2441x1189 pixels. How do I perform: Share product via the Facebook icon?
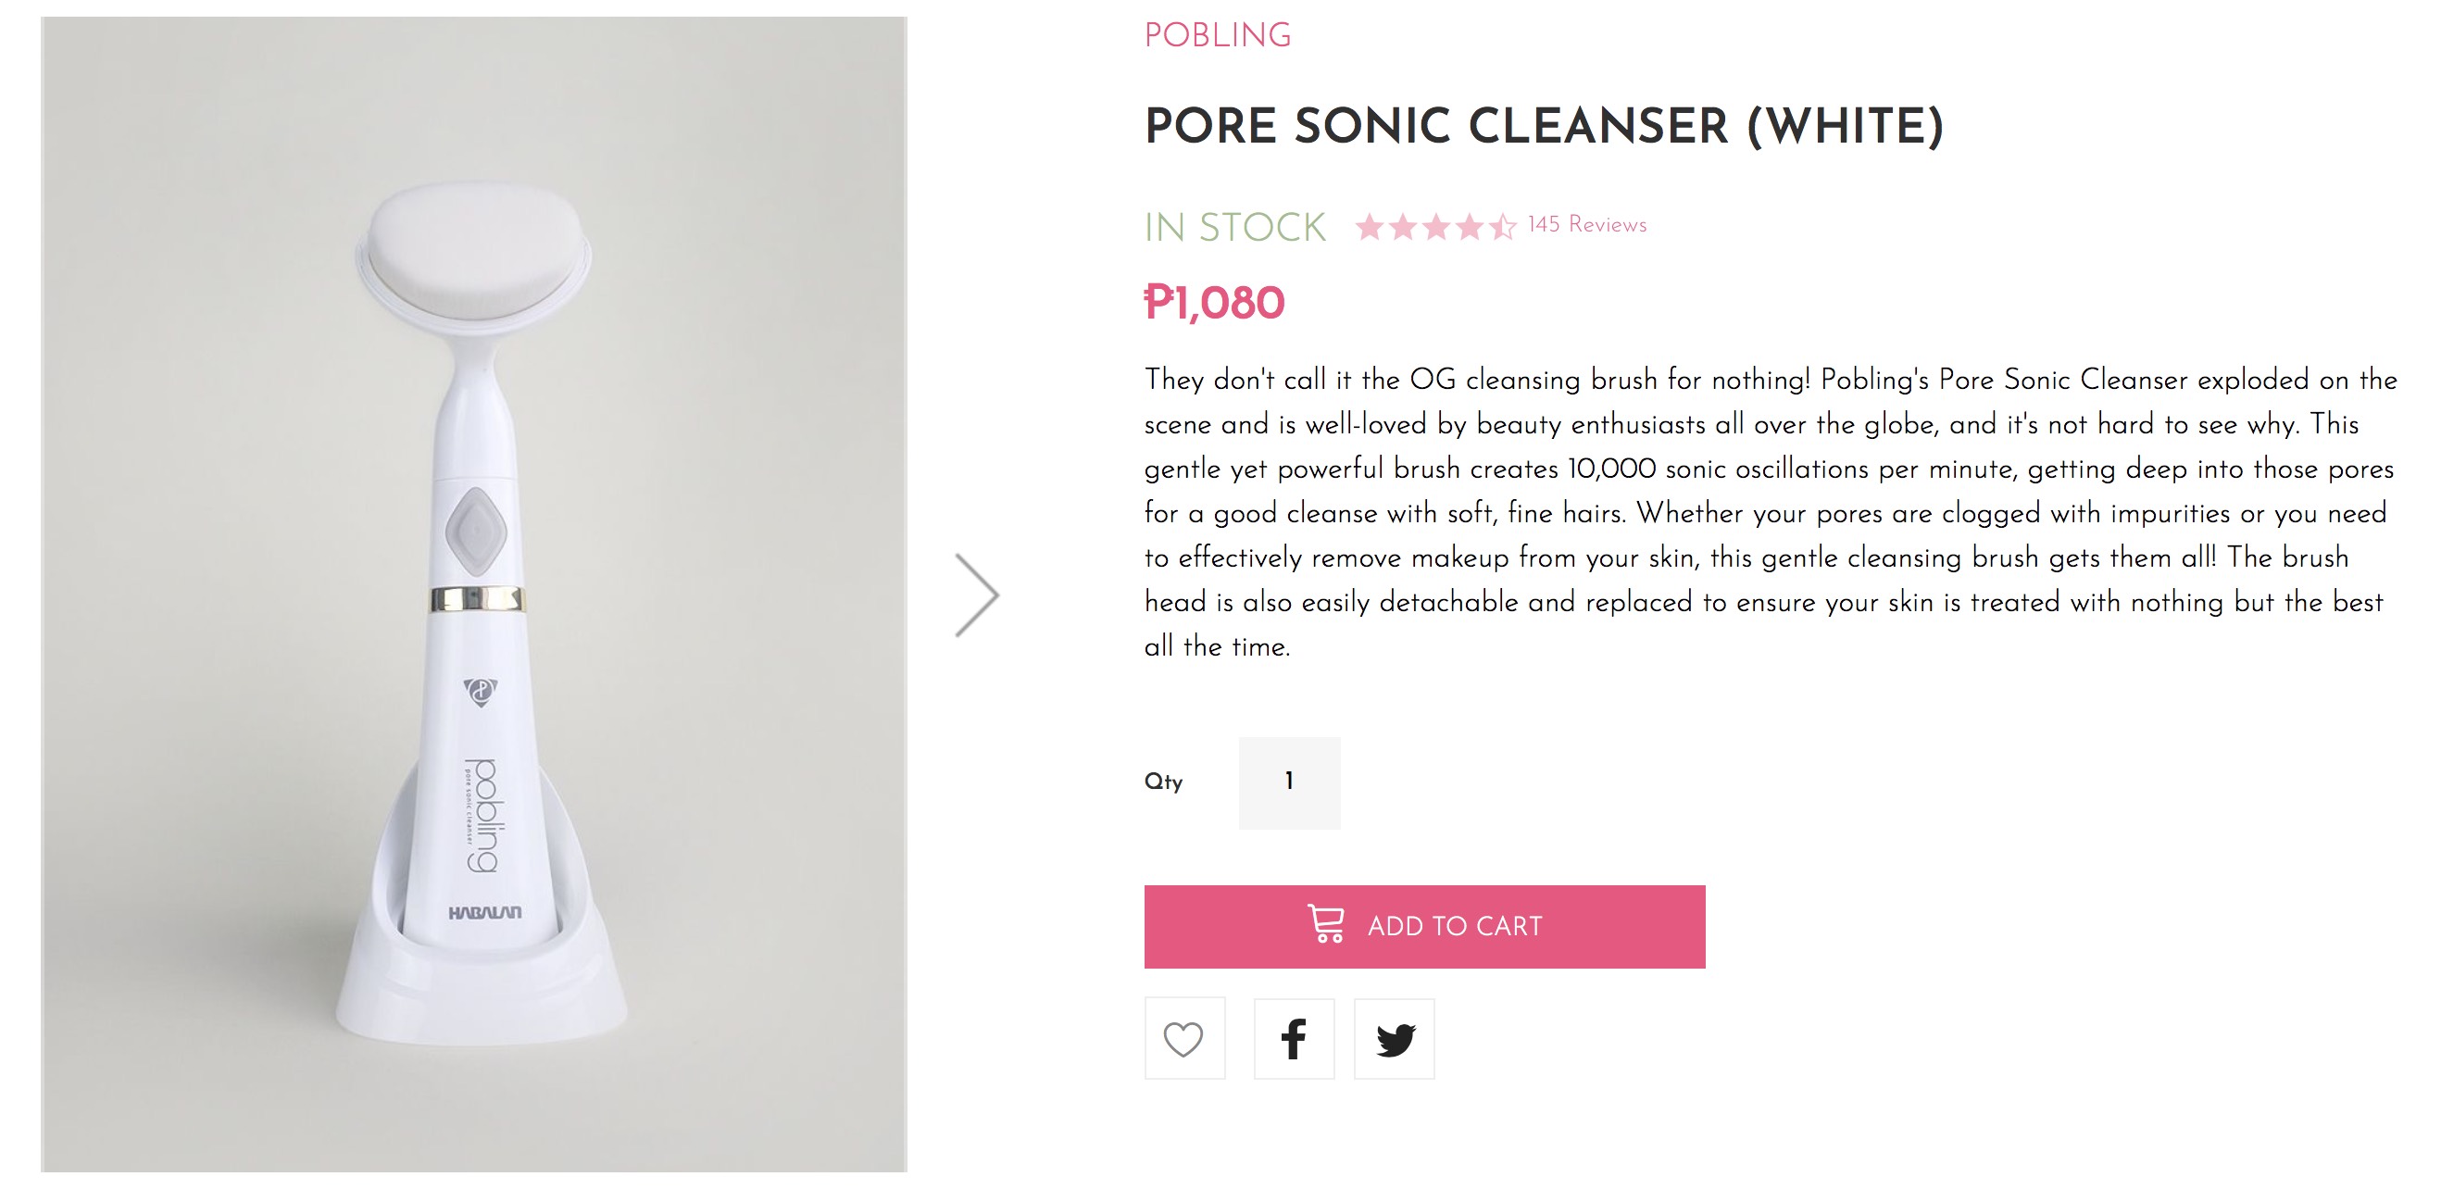1294,1038
